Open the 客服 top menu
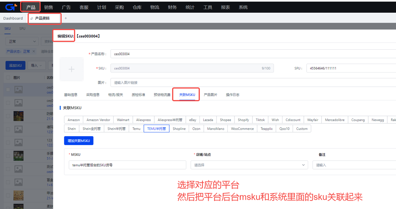Viewport: 396px width, 209px height. click(84, 7)
